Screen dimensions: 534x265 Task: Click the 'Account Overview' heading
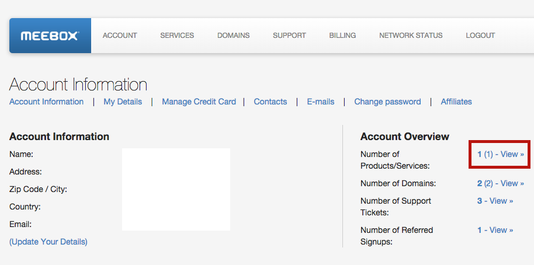404,137
